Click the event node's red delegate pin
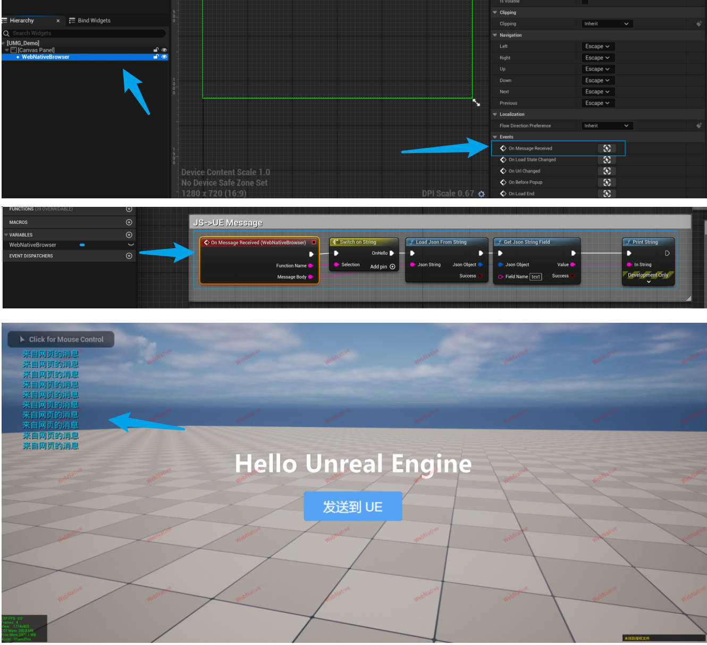707x645 pixels. click(314, 242)
